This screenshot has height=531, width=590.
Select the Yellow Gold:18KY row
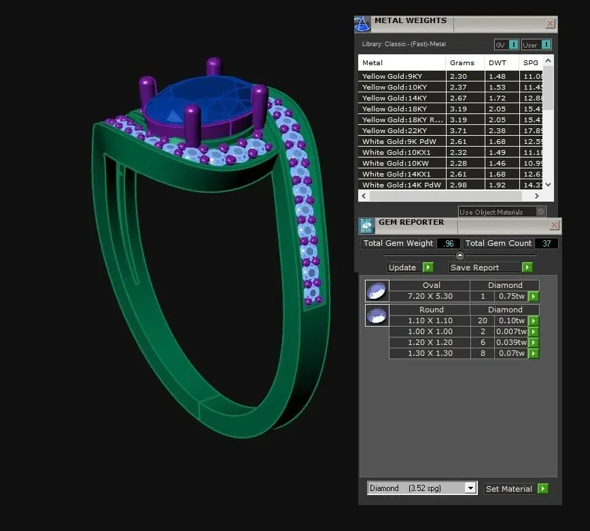tap(451, 109)
